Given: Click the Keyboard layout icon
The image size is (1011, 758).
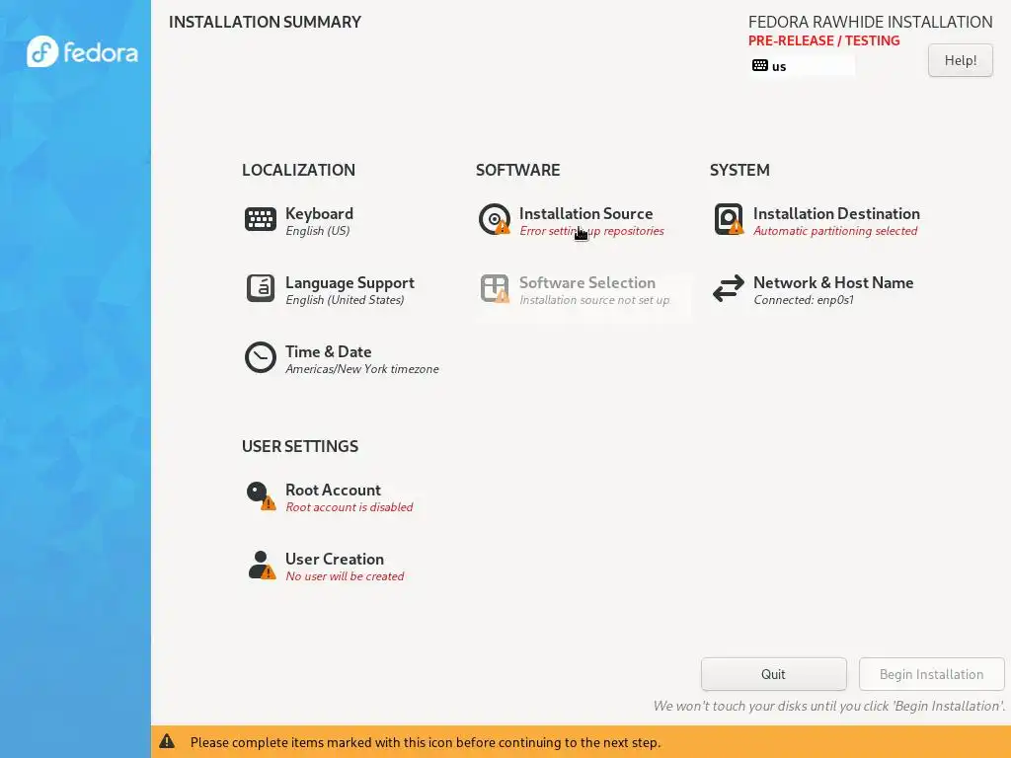Looking at the screenshot, I should pyautogui.click(x=261, y=219).
